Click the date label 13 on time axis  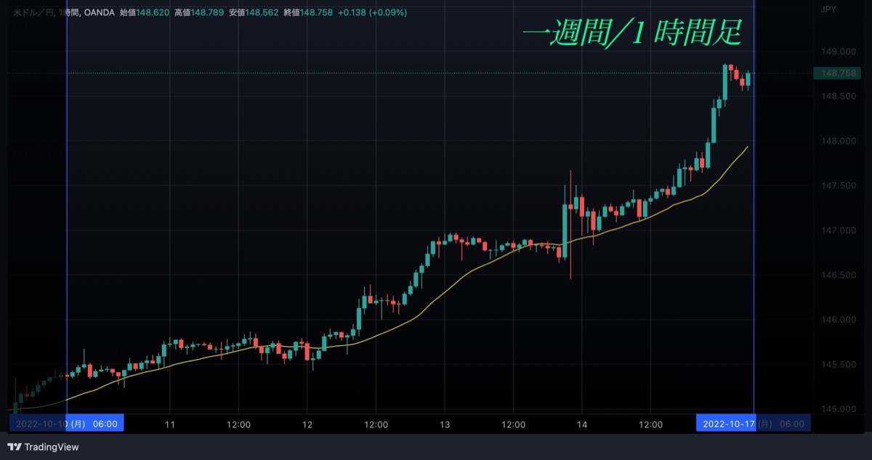coord(445,424)
